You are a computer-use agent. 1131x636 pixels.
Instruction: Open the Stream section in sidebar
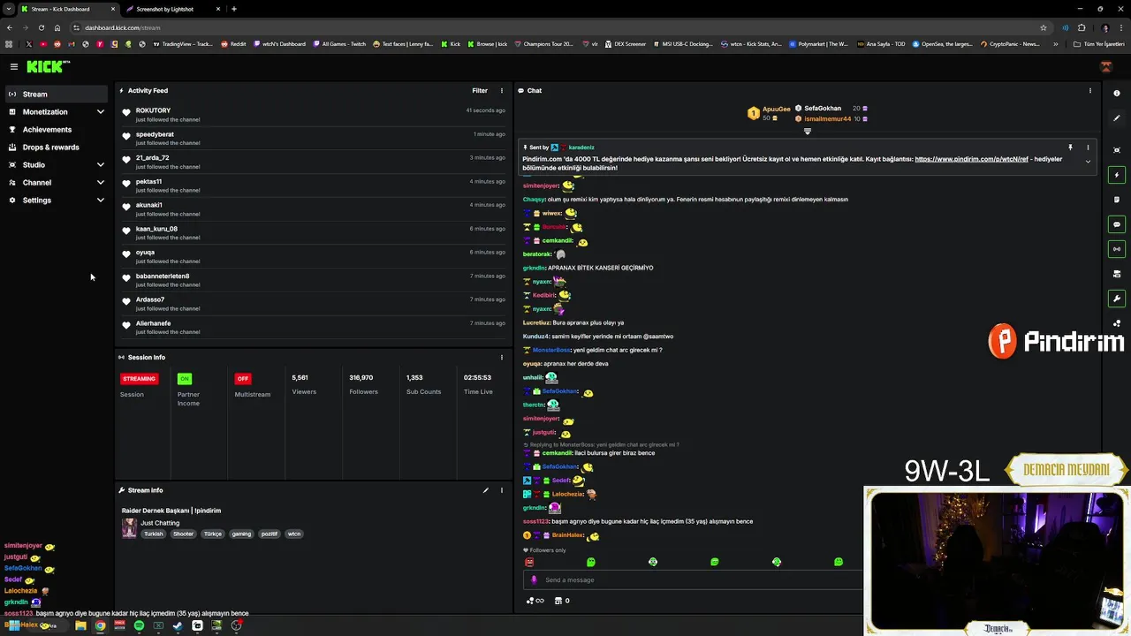click(56, 94)
